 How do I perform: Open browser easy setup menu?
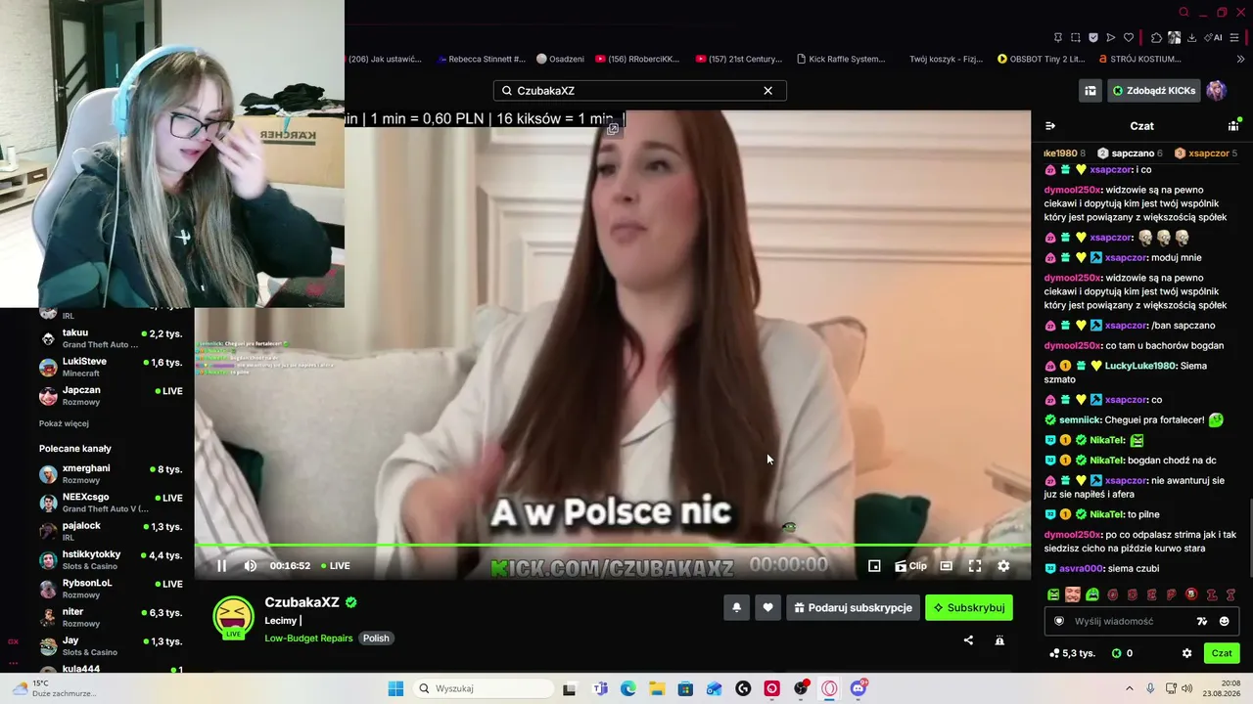click(1235, 38)
